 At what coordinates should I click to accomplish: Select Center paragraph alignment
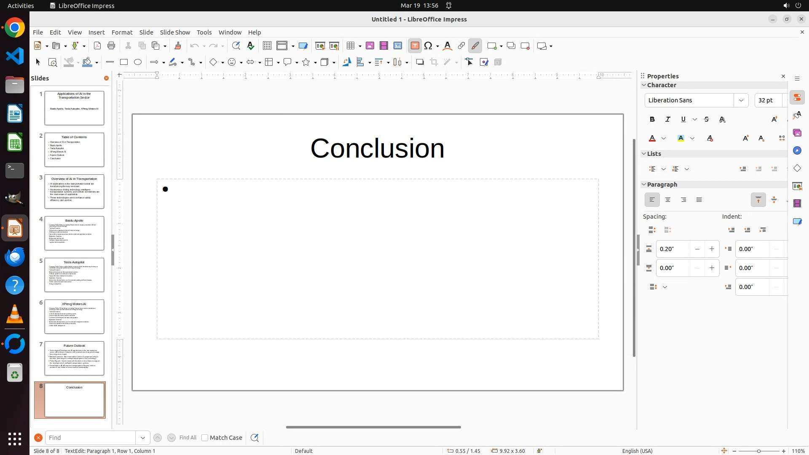[x=668, y=200]
